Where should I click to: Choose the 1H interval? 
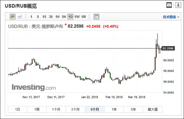pyautogui.click(x=57, y=17)
